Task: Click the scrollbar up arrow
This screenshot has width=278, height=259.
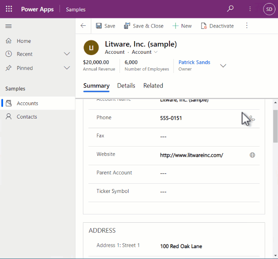Action: [x=275, y=102]
